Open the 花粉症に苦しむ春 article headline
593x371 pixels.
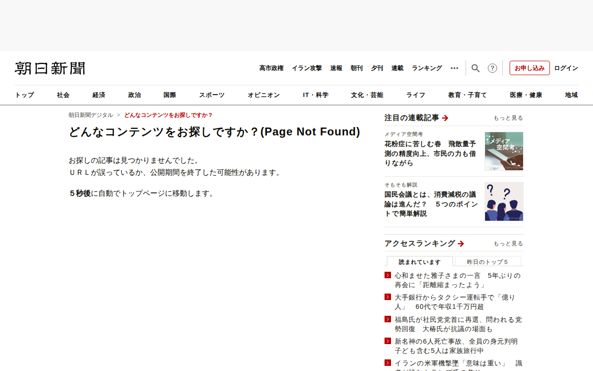(430, 154)
